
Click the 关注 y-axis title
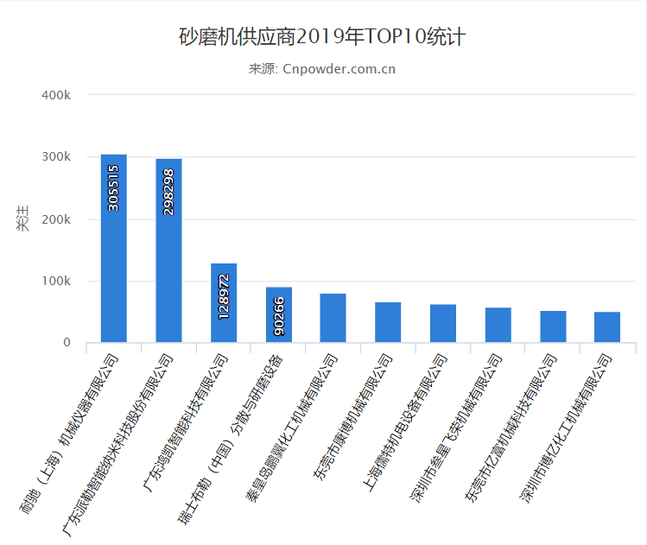click(22, 219)
